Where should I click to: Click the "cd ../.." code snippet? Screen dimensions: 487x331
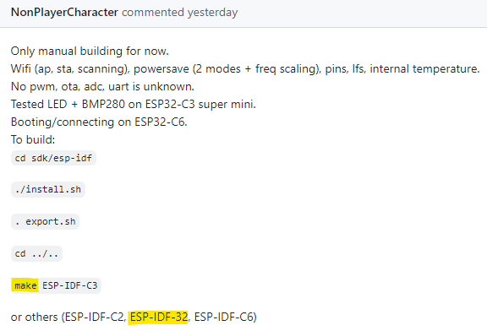[x=36, y=254]
